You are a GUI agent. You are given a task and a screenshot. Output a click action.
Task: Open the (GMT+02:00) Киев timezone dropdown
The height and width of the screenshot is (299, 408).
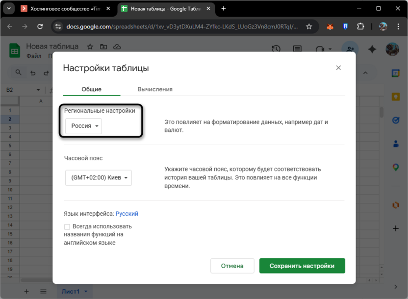click(x=98, y=178)
